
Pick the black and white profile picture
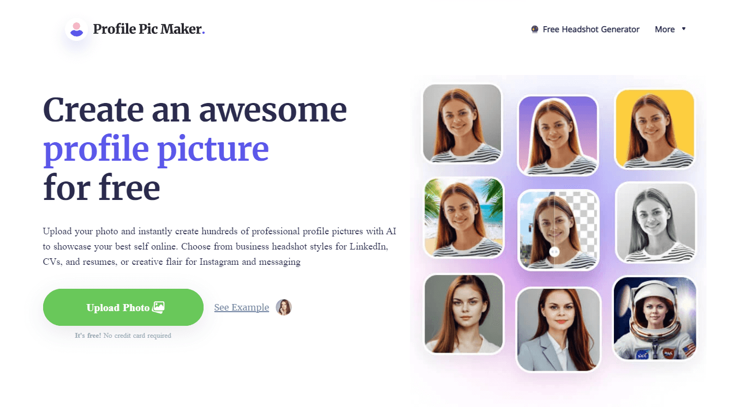(656, 222)
